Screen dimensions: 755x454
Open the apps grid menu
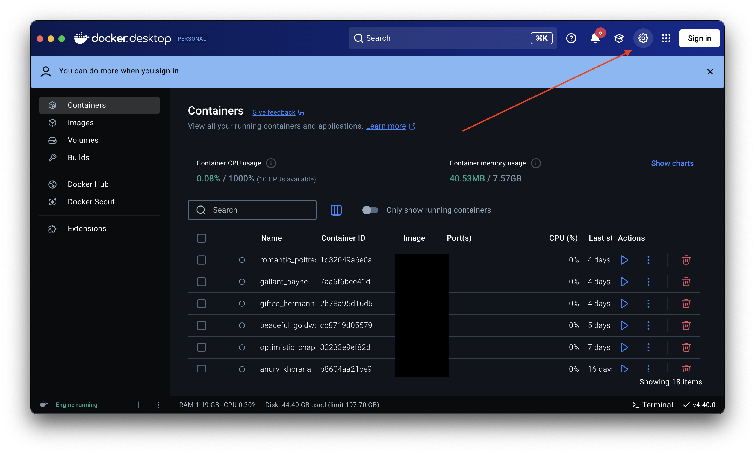click(666, 38)
